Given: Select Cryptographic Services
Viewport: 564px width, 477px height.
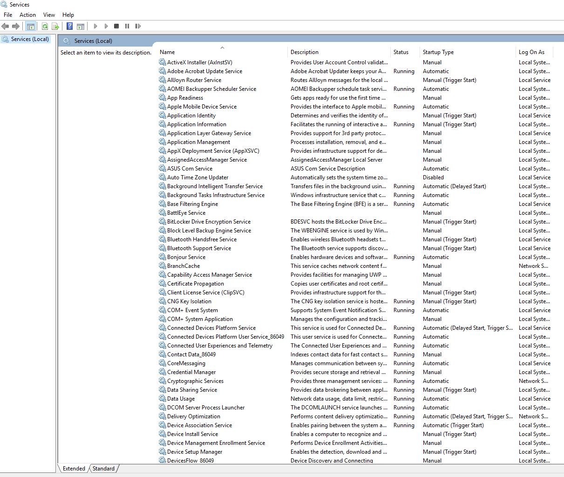Looking at the screenshot, I should tap(195, 381).
